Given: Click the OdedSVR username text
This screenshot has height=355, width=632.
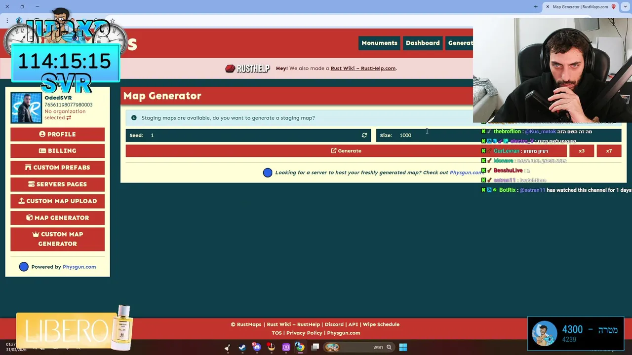Looking at the screenshot, I should (58, 98).
